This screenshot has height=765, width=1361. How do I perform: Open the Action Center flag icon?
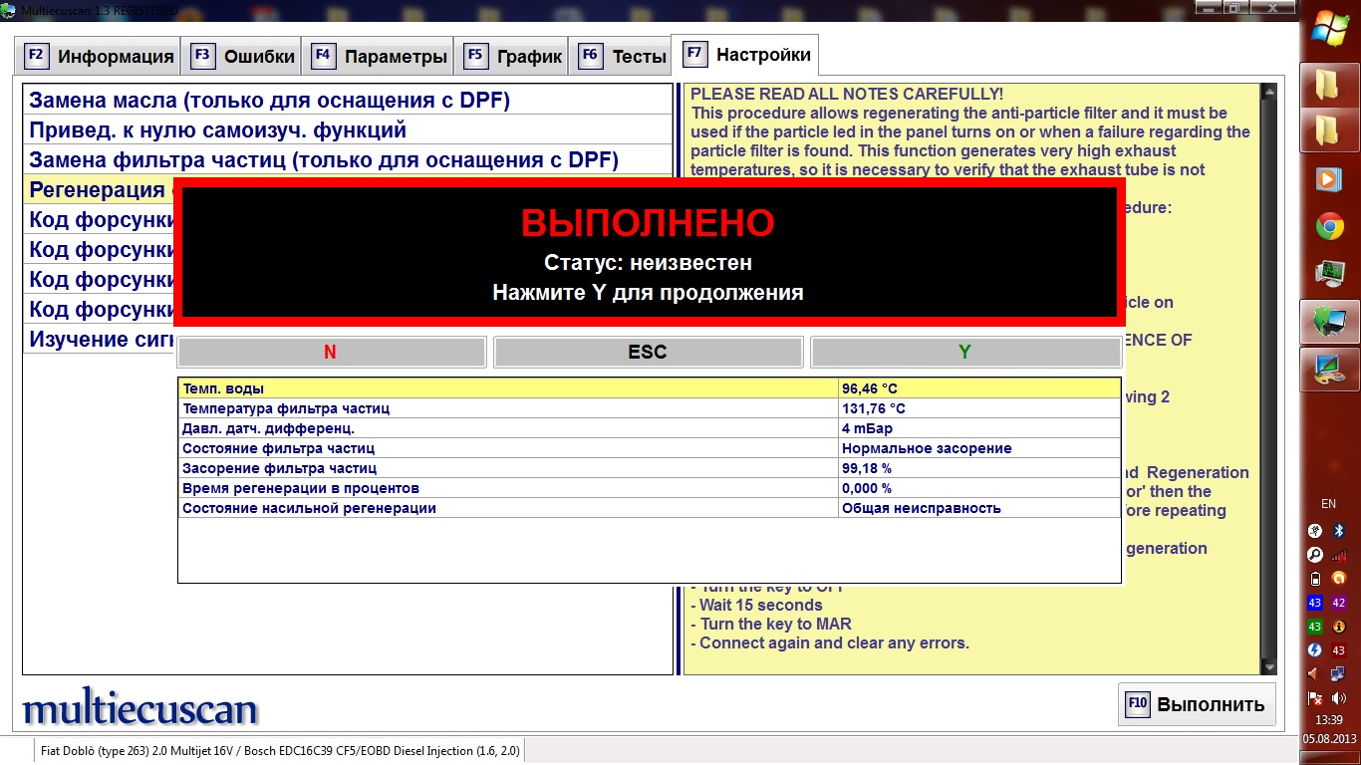coord(1314,698)
